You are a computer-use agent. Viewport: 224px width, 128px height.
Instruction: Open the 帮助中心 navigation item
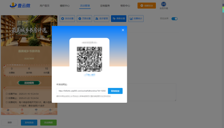125,6
